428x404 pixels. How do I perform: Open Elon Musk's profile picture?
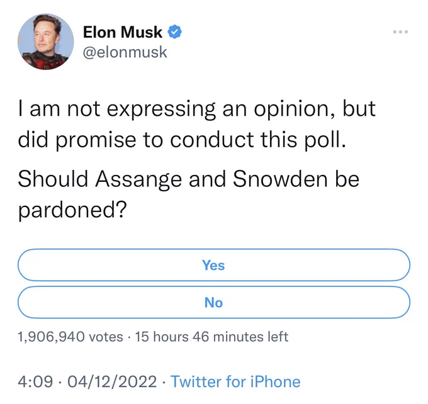45,42
